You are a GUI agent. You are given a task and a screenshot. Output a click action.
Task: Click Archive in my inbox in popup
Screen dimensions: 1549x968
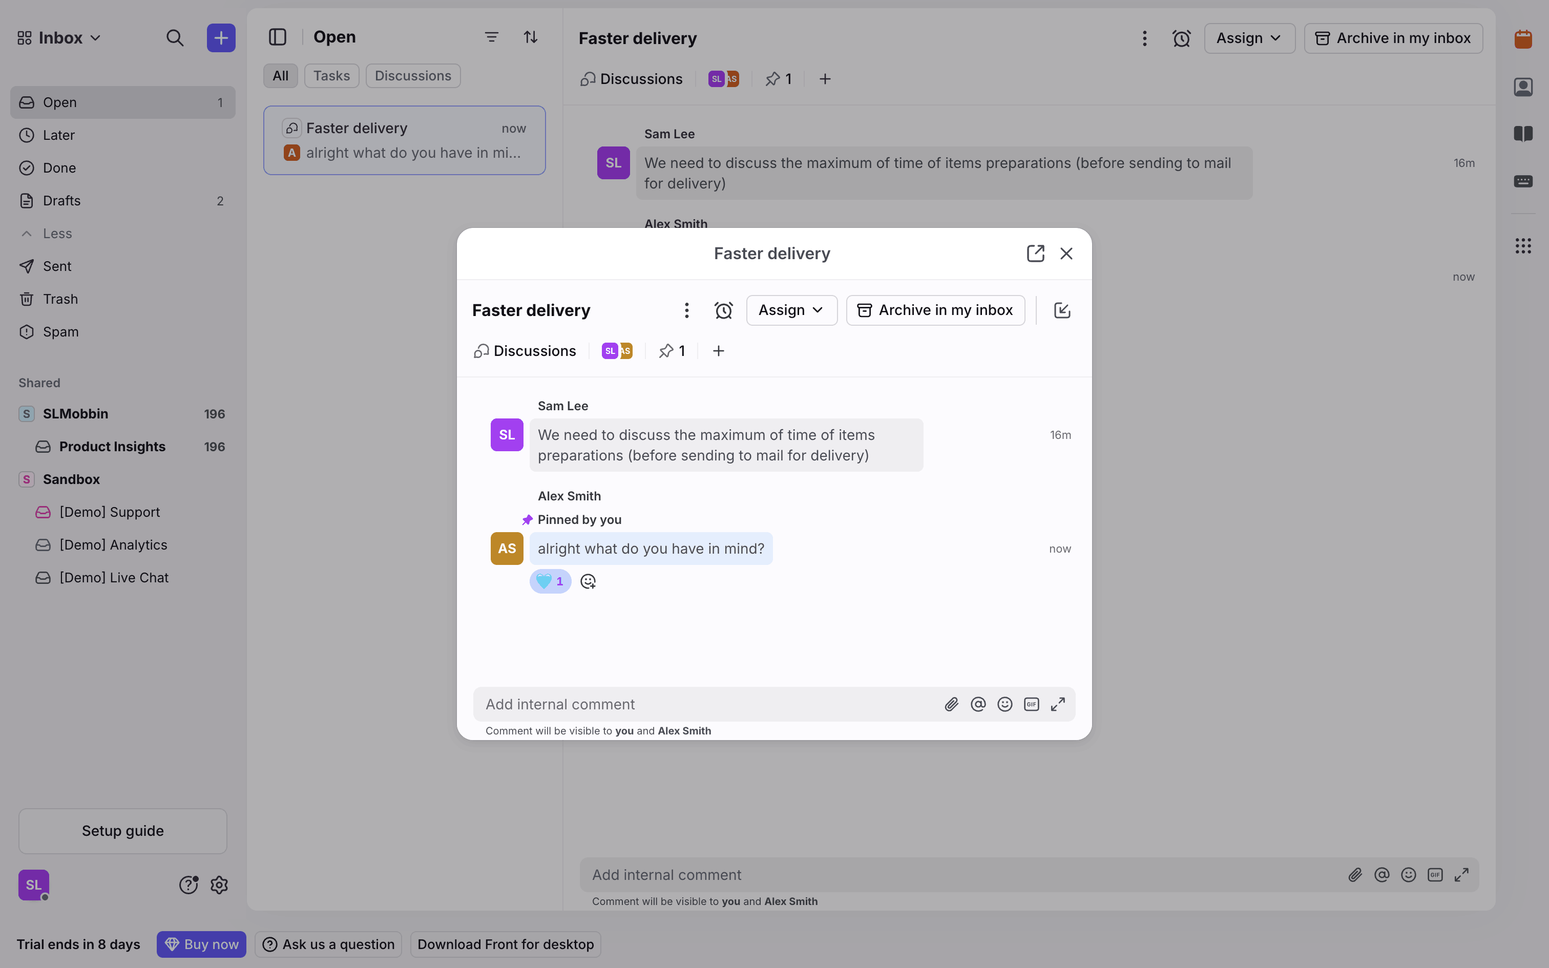[x=935, y=310]
